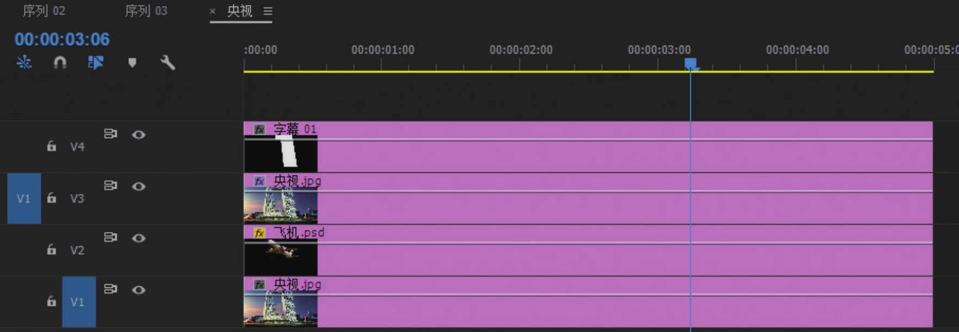Open timeline wrench settings
This screenshot has width=959, height=332.
coord(168,62)
